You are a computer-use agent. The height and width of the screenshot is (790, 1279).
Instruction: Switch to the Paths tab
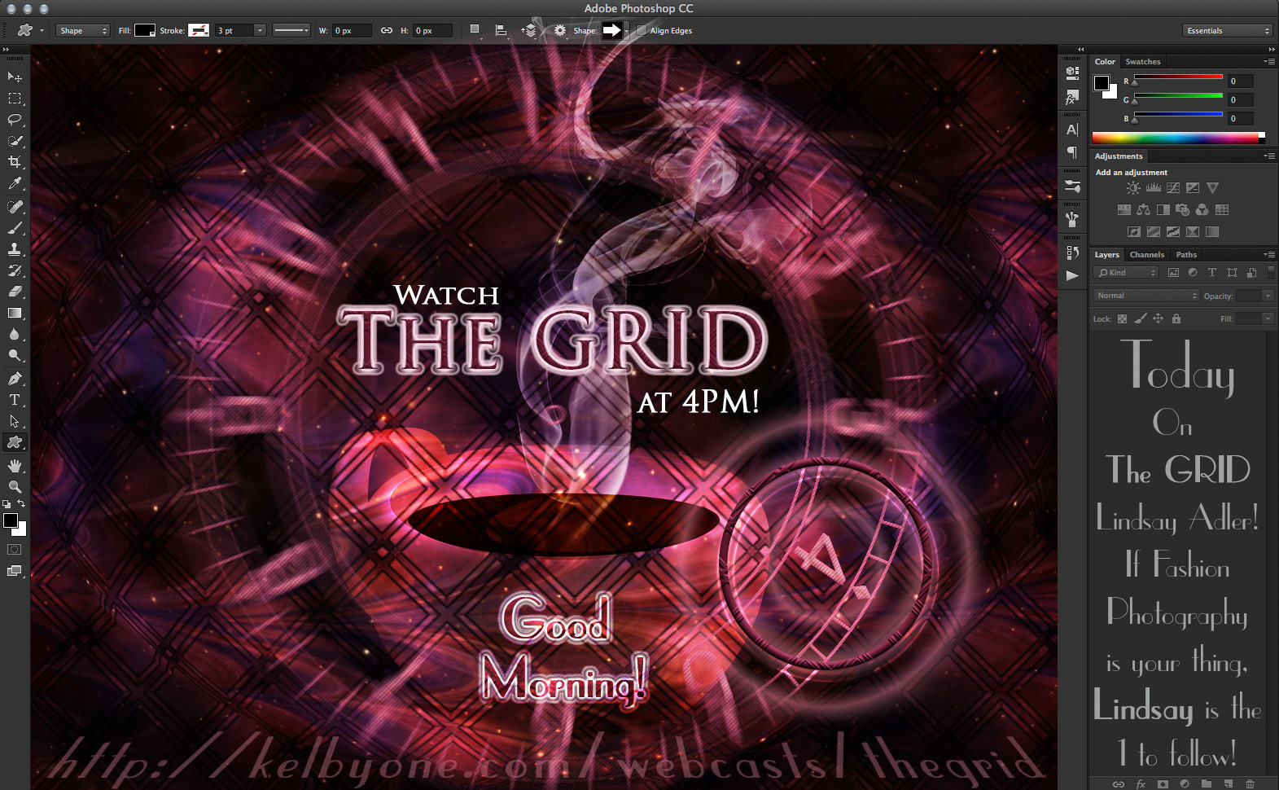tap(1186, 255)
